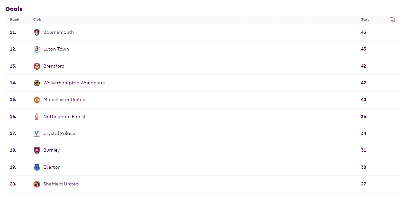Viewport: 404px width, 198px height.
Task: Toggle the sort order icon beside Stat
Action: click(392, 20)
